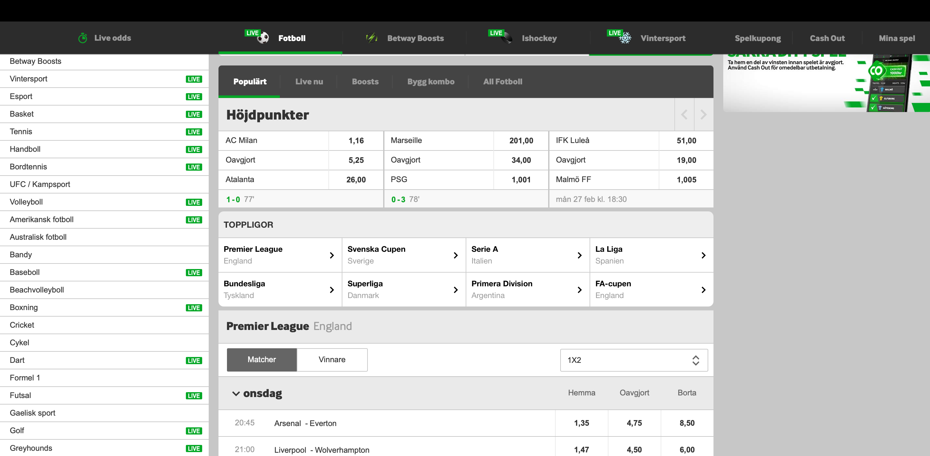Switch to the All Fotboll tab

(x=502, y=81)
